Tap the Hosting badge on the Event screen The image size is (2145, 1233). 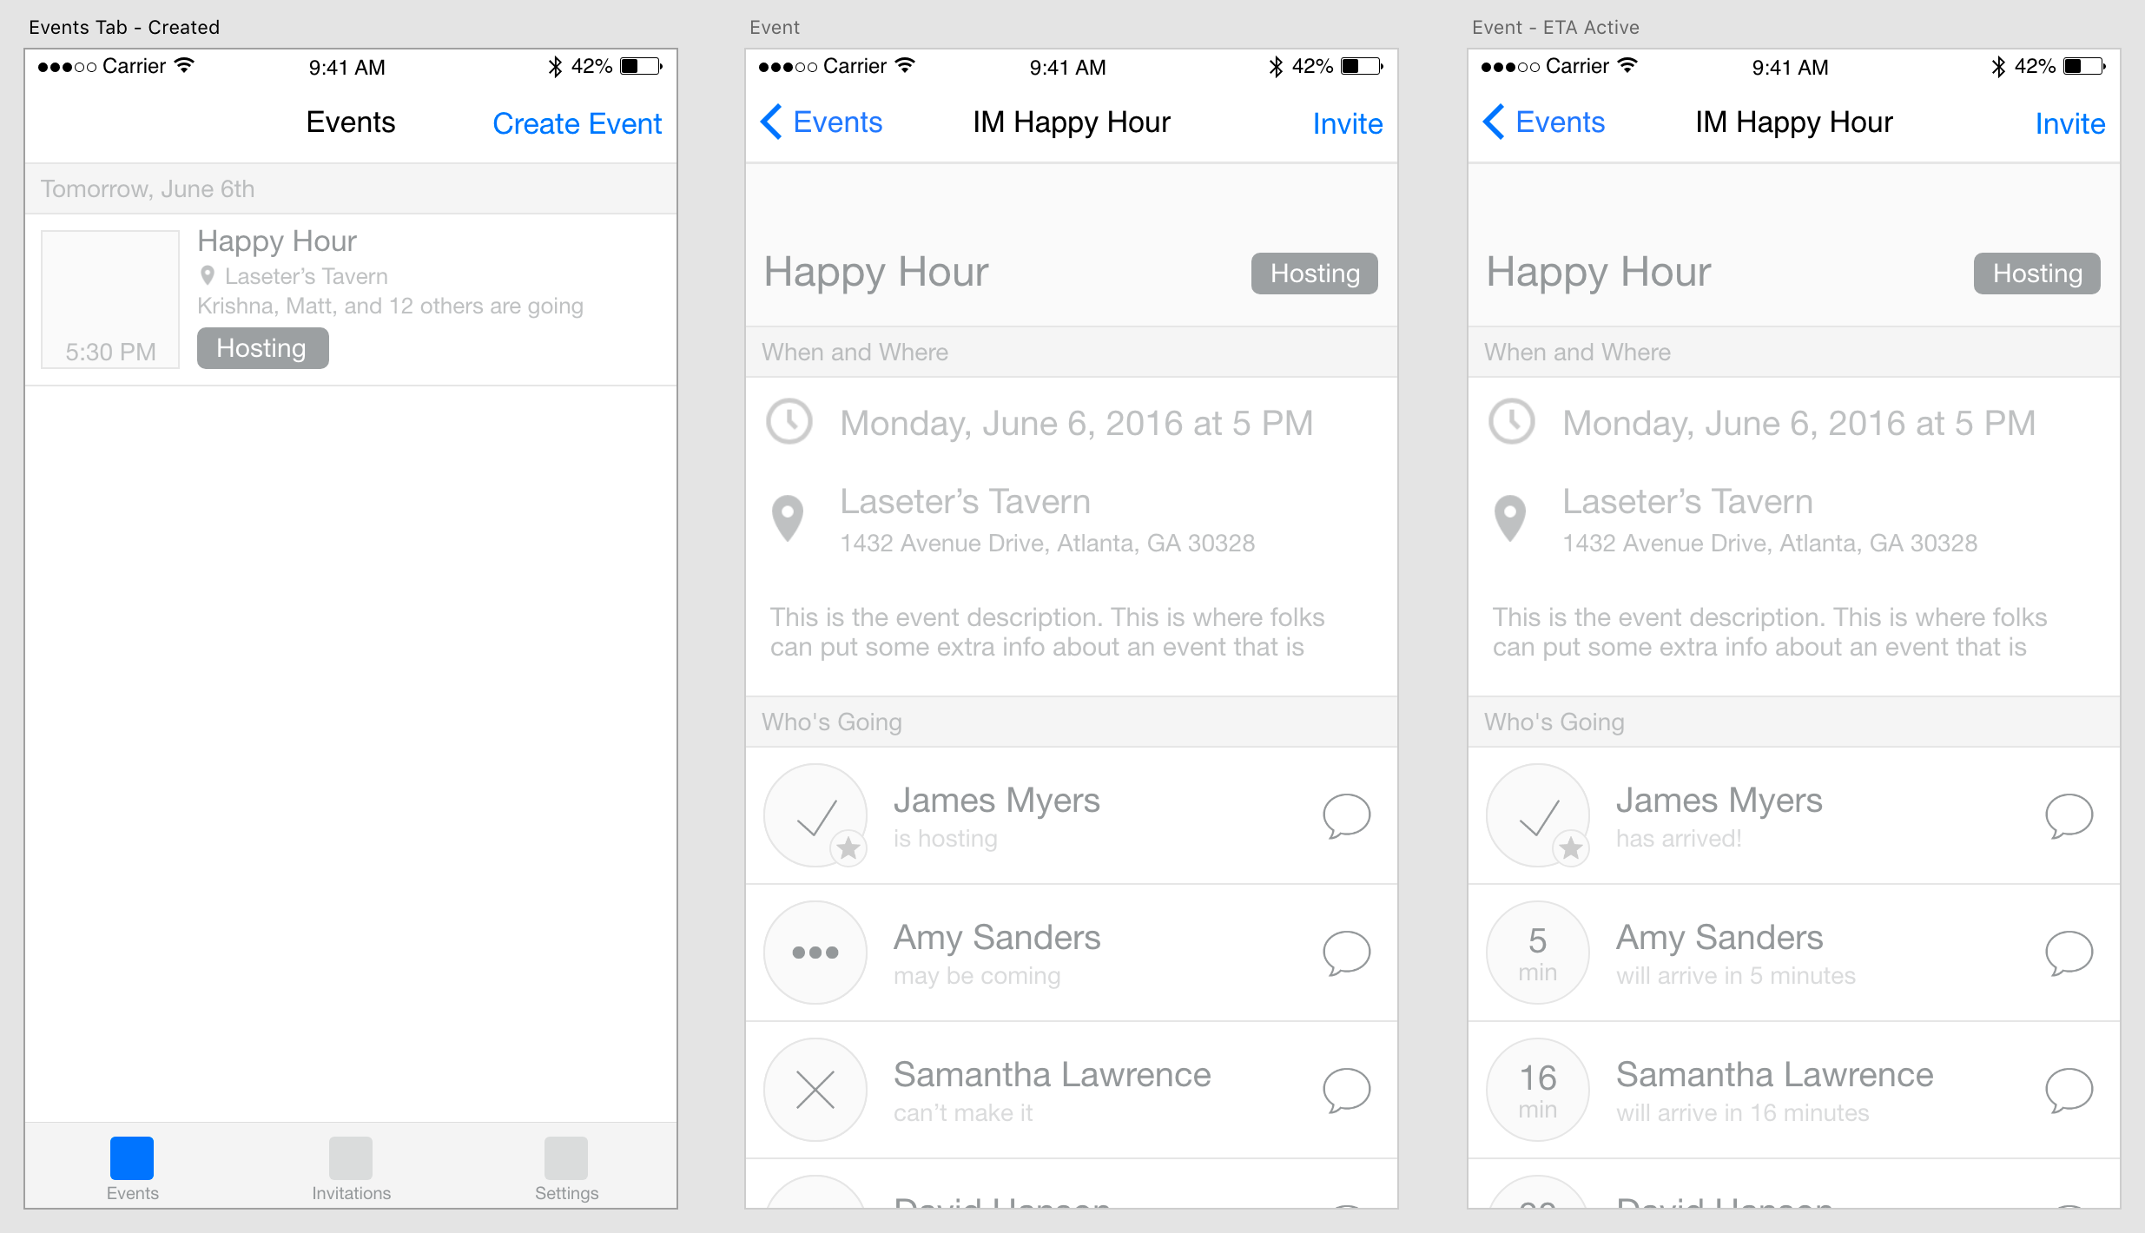[x=1315, y=274]
